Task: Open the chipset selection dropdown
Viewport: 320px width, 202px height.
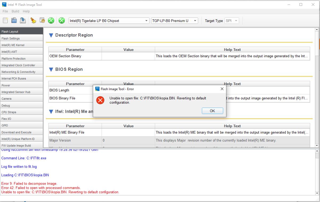Action: pyautogui.click(x=109, y=21)
